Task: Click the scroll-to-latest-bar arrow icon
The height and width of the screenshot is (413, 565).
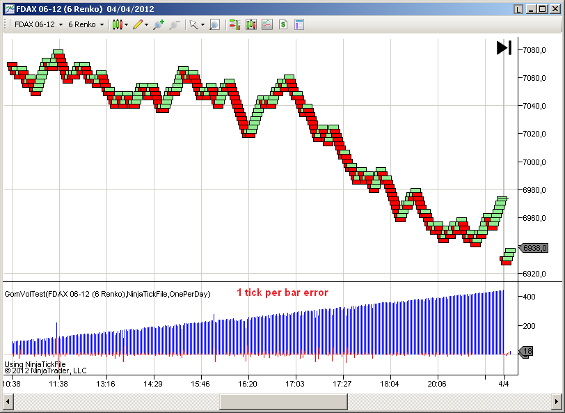Action: click(x=504, y=47)
